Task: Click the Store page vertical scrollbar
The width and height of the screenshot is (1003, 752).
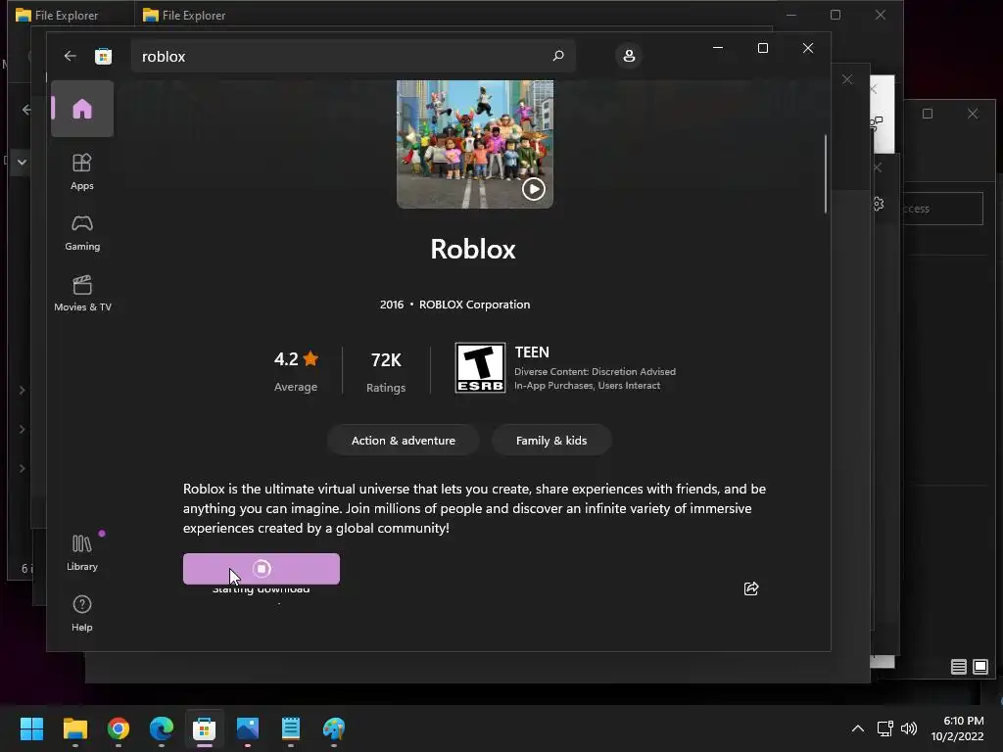Action: point(825,173)
